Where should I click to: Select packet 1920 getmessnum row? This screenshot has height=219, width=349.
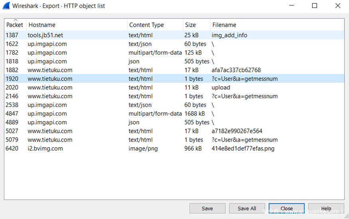coord(174,79)
